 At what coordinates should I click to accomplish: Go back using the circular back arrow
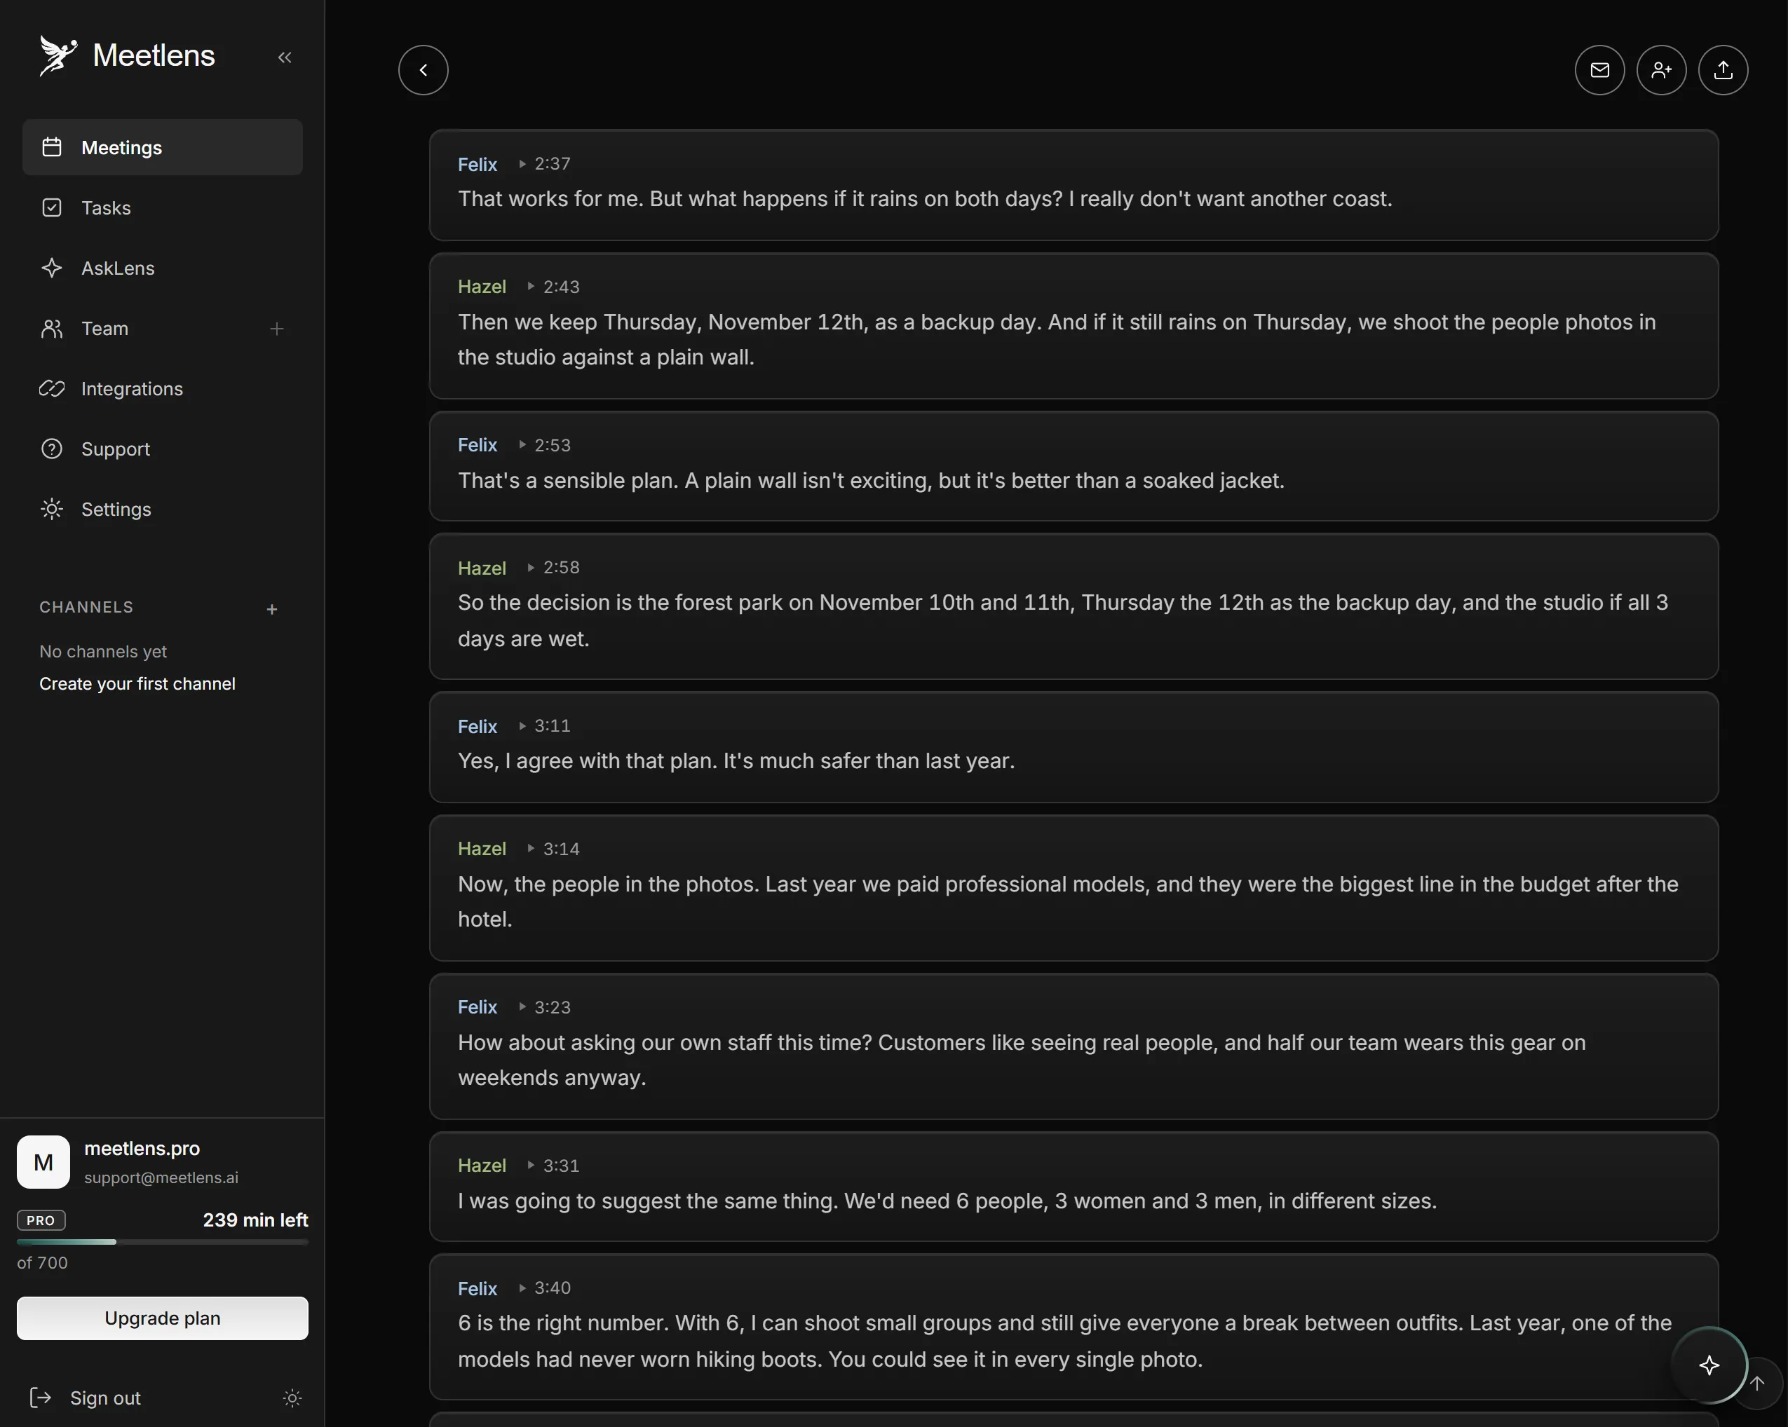click(x=423, y=69)
